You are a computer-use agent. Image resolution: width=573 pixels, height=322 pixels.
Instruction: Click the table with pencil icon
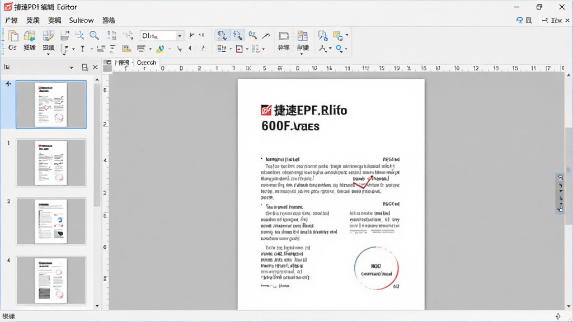[48, 36]
